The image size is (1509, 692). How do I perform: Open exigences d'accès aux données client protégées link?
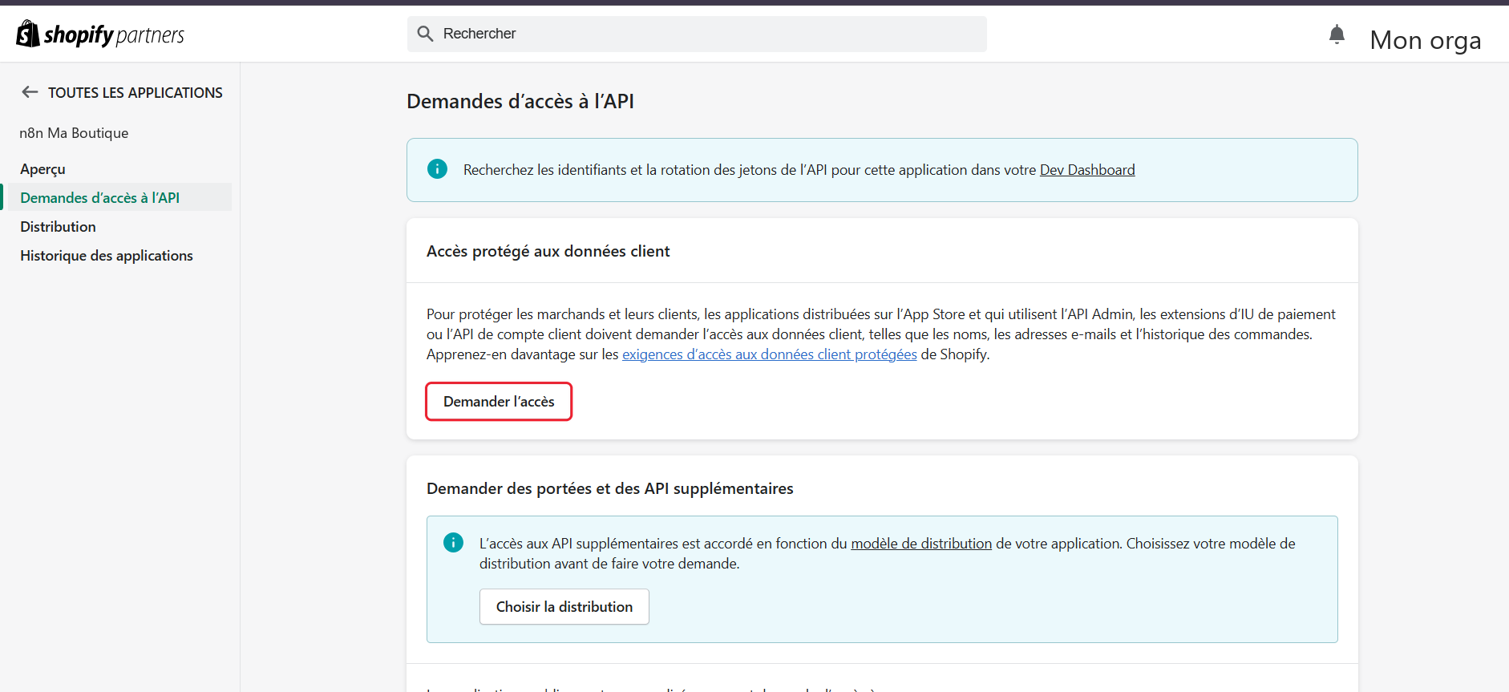click(x=770, y=354)
